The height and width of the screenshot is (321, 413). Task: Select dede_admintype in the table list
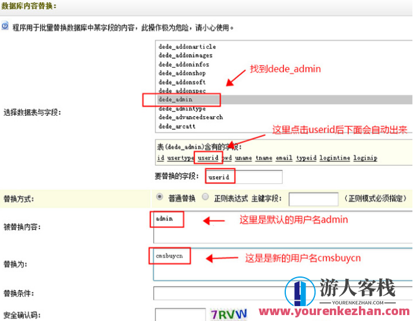tap(182, 109)
